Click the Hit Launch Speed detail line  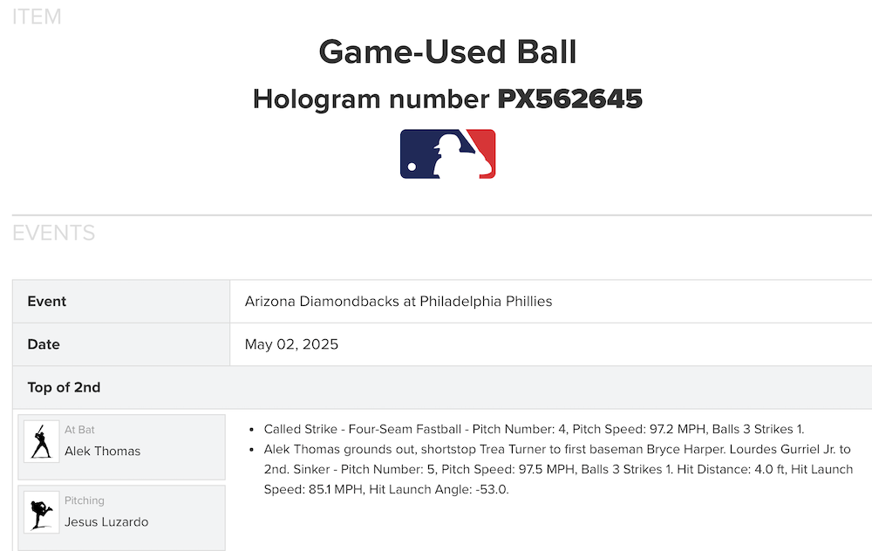pyautogui.click(x=385, y=489)
